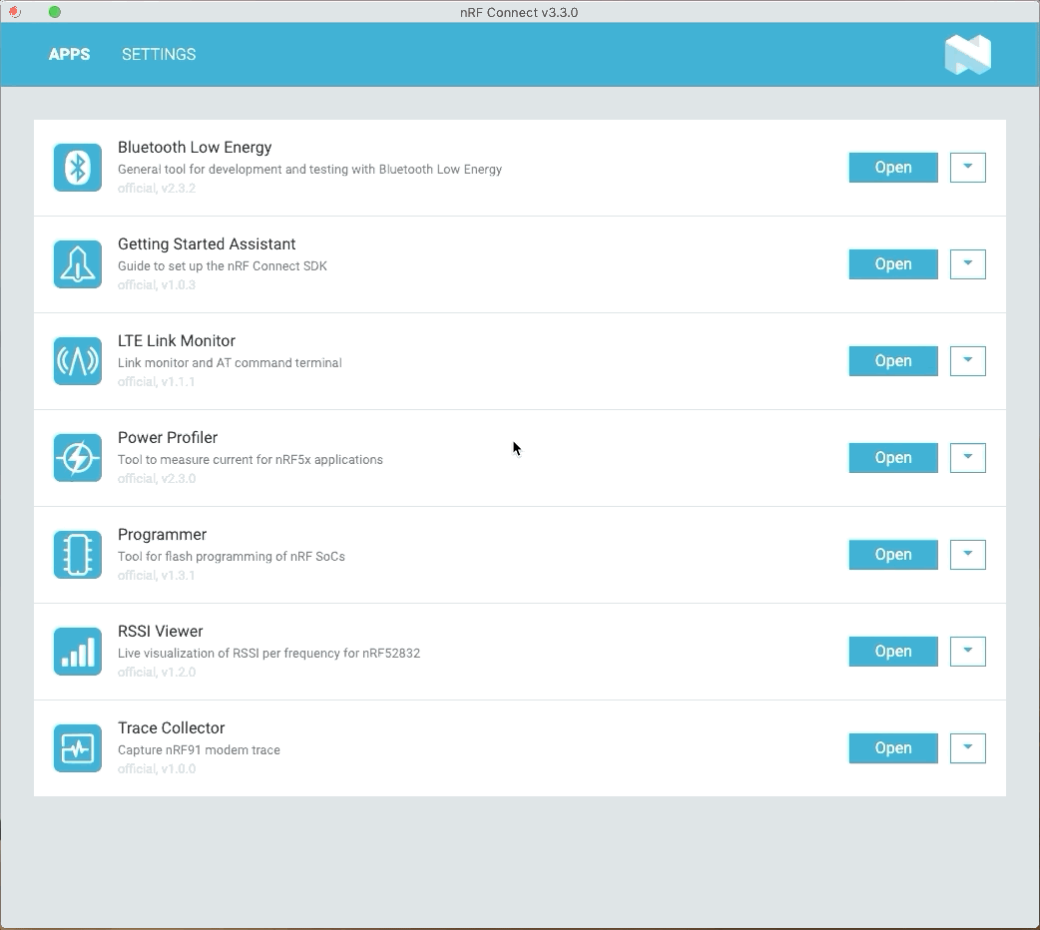Image resolution: width=1040 pixels, height=930 pixels.
Task: Click the Nordic Semiconductor logo
Action: pyautogui.click(x=968, y=55)
